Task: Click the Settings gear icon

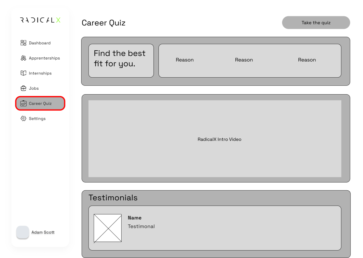Action: click(x=23, y=119)
